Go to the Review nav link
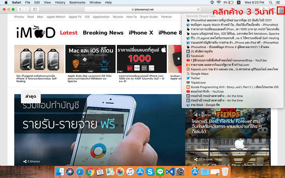Image resolution: width=285 pixels, height=178 pixels. point(118,17)
